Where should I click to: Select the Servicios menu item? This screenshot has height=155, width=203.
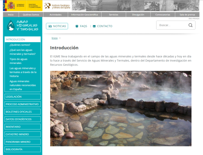(x=114, y=15)
